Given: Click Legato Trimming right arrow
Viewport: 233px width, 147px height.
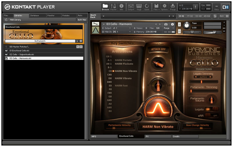Looking at the screenshot, I should (210, 77).
